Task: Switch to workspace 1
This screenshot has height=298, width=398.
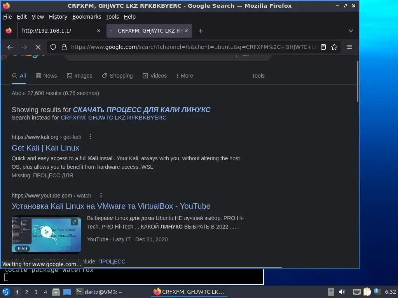Action: 17,292
